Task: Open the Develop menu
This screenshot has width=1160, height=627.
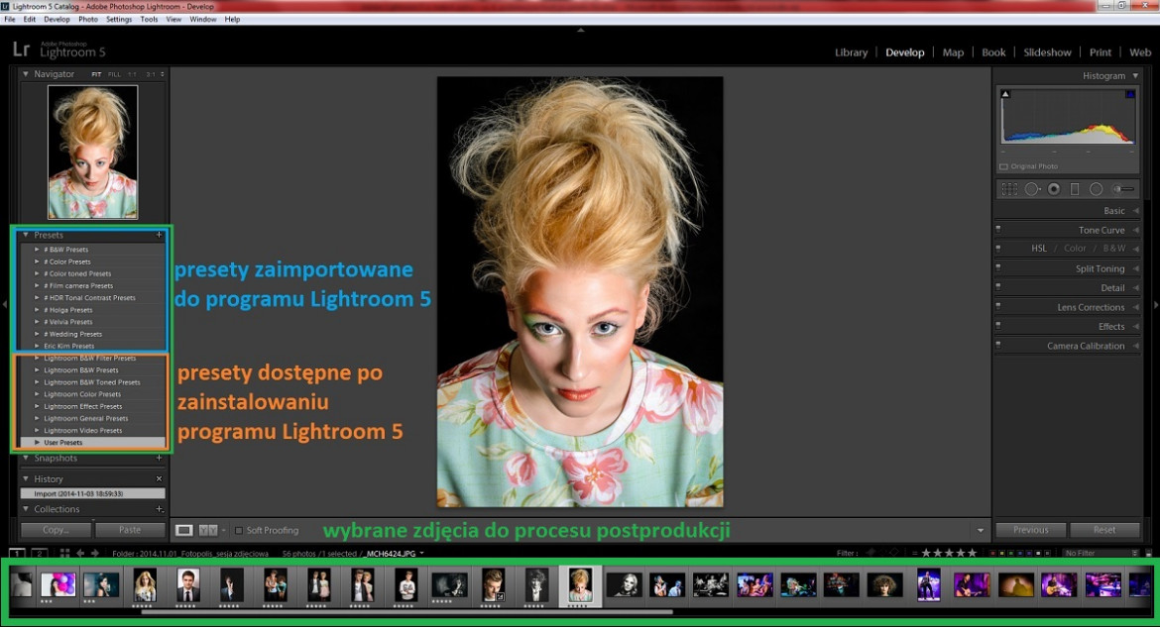Action: point(57,19)
